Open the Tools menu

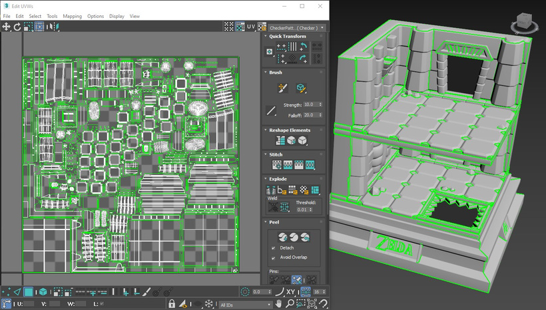click(x=52, y=16)
